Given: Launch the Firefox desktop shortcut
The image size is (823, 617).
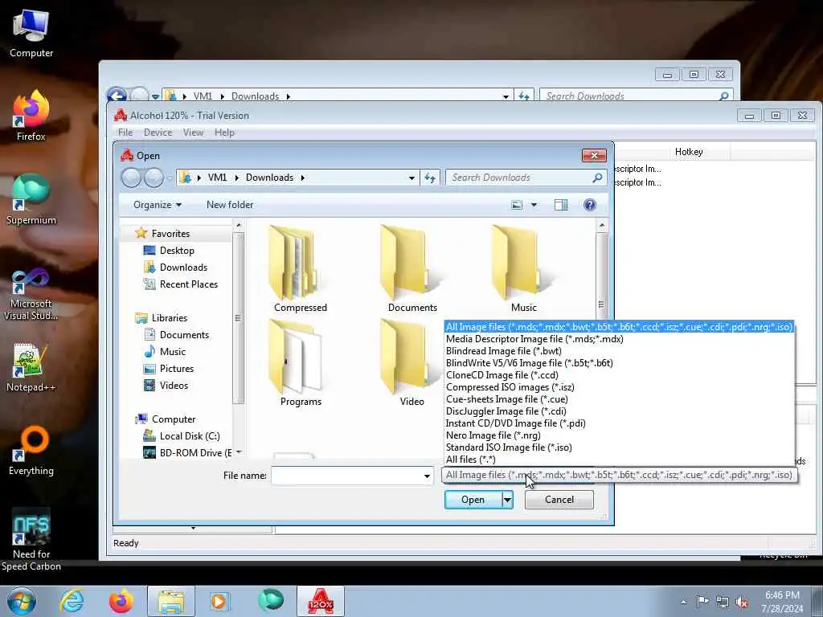Looking at the screenshot, I should click(x=31, y=116).
